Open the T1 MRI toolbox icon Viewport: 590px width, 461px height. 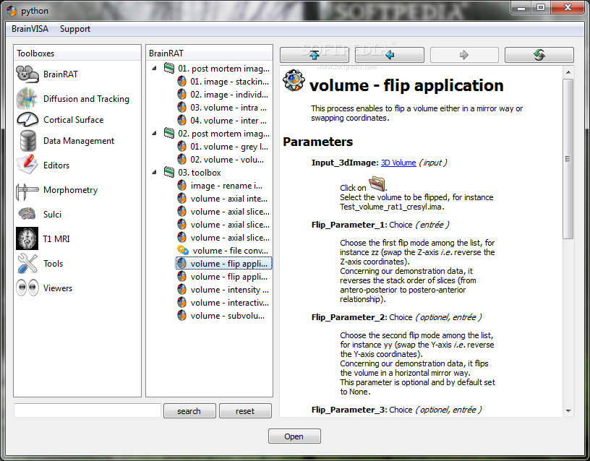27,238
